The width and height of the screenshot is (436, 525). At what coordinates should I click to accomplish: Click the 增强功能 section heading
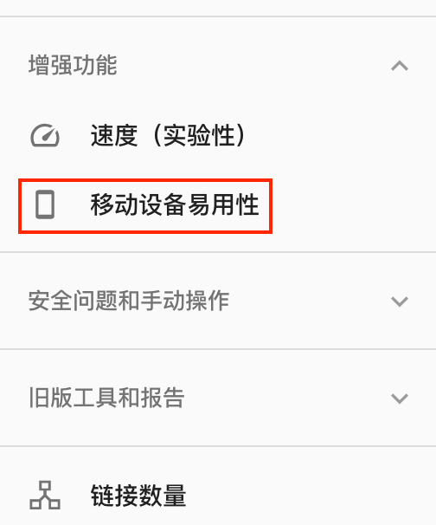(73, 65)
